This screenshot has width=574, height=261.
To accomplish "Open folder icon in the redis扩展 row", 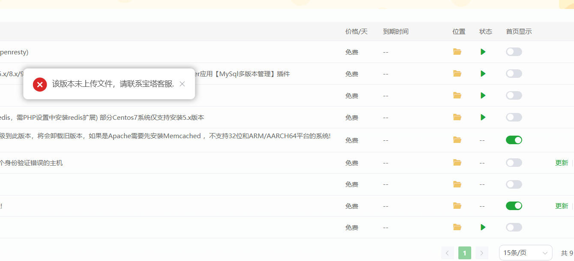I will (x=457, y=117).
